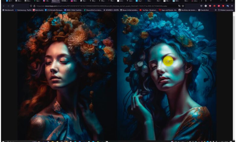Switch to the first Facebook tab
236x142 pixels.
pos(9,1)
